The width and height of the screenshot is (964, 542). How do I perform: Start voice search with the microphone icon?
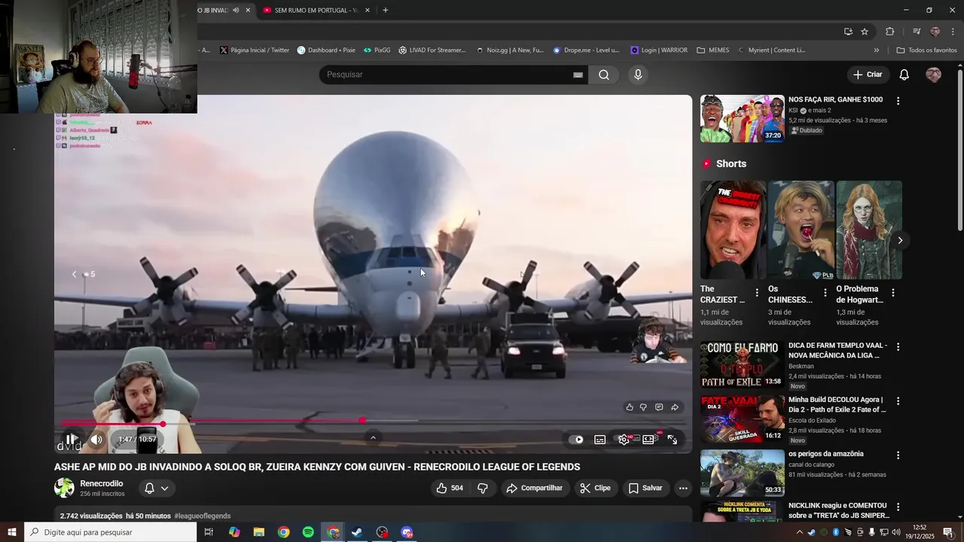638,75
